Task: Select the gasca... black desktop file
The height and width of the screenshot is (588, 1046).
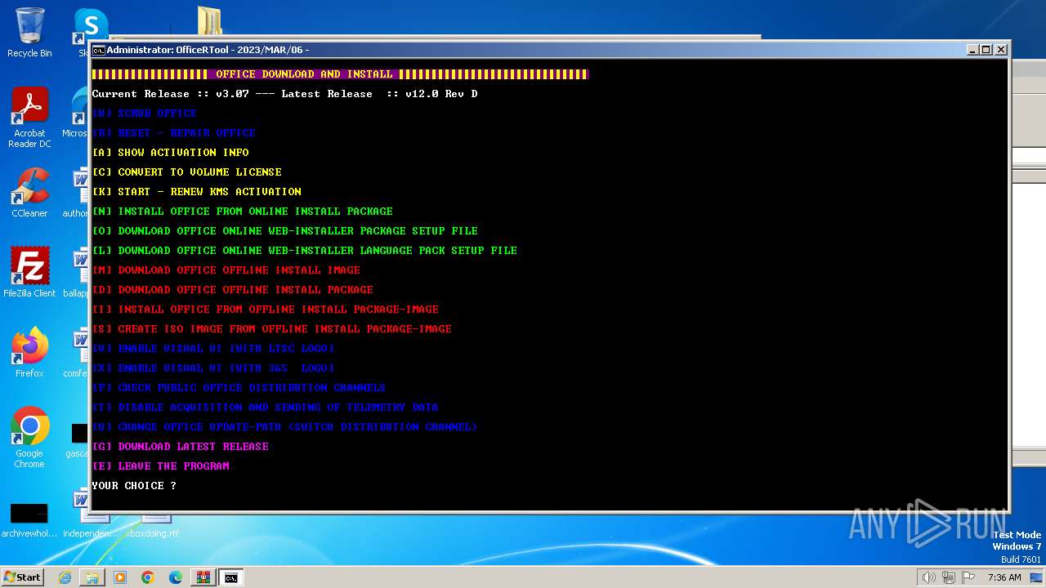Action: tap(80, 439)
